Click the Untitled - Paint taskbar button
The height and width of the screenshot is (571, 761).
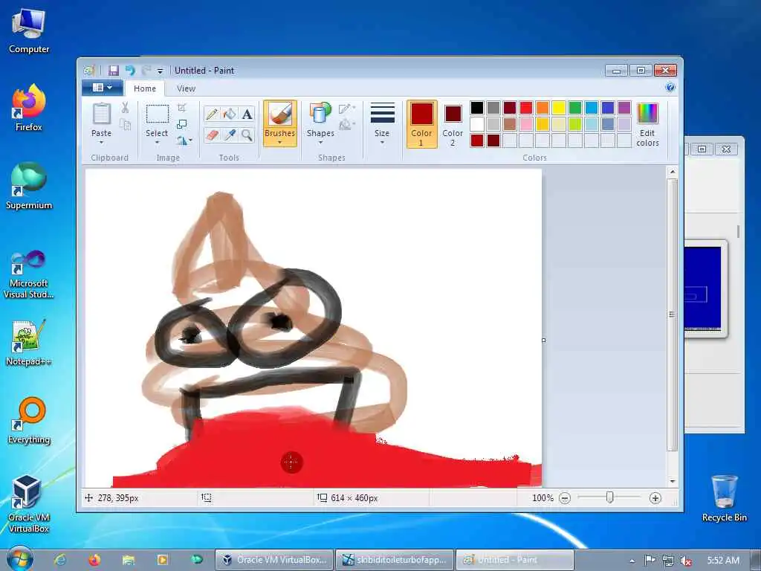pyautogui.click(x=515, y=560)
